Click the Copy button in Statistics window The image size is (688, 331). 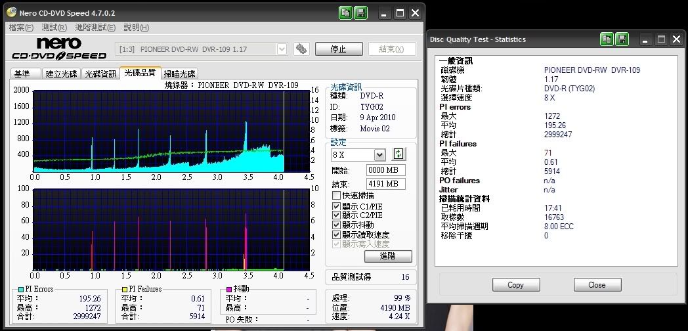coord(515,285)
